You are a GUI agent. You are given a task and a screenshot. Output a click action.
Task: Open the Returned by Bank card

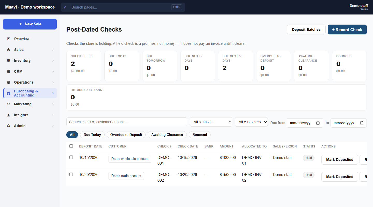point(217,97)
